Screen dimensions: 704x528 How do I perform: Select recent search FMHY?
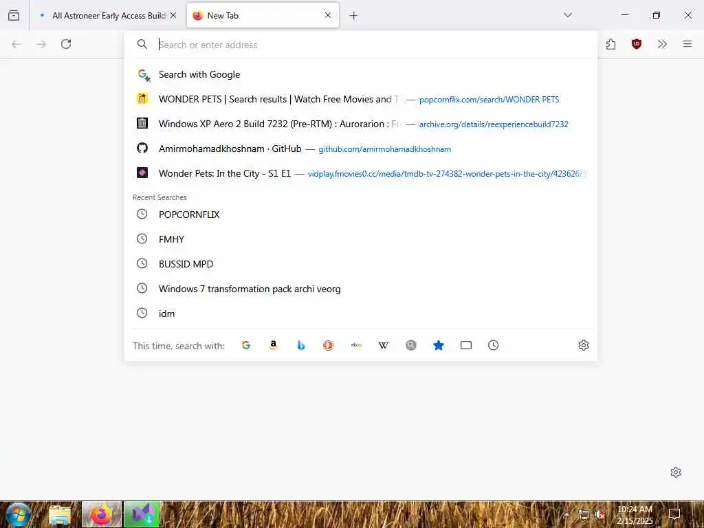360,239
